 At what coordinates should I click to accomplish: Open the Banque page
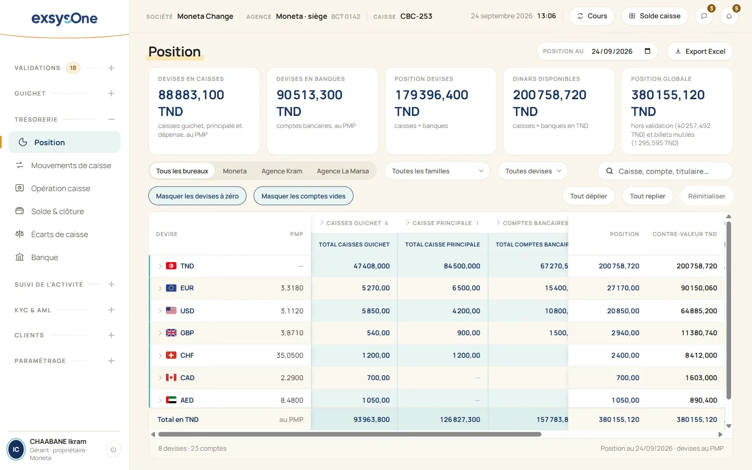[x=64, y=257]
